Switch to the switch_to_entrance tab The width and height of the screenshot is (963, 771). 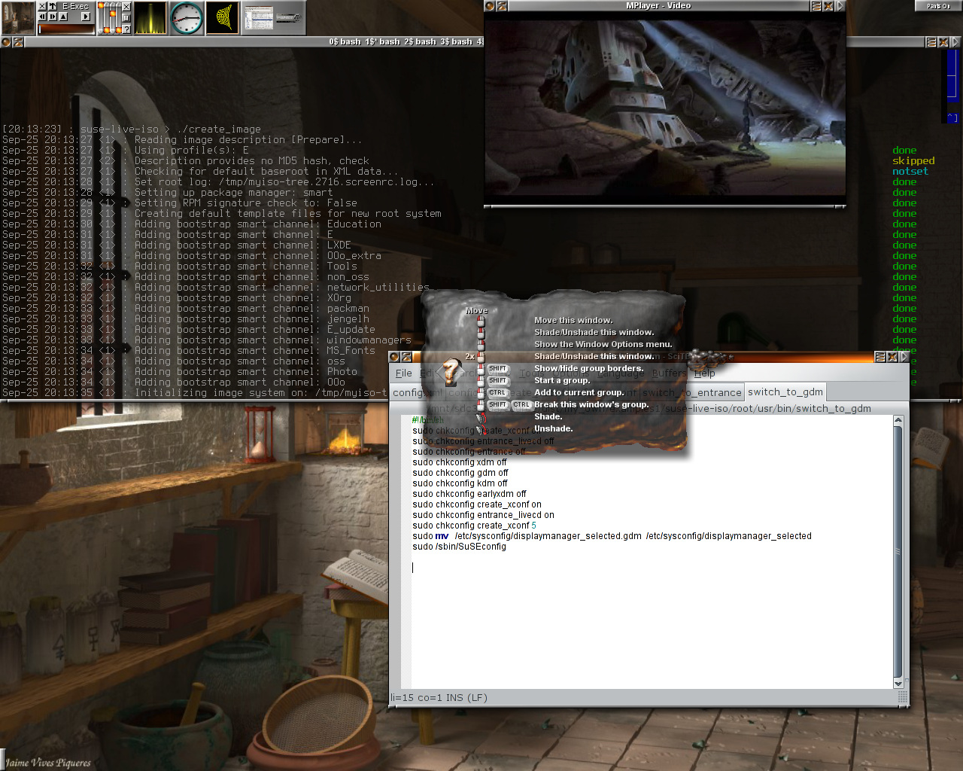(692, 392)
